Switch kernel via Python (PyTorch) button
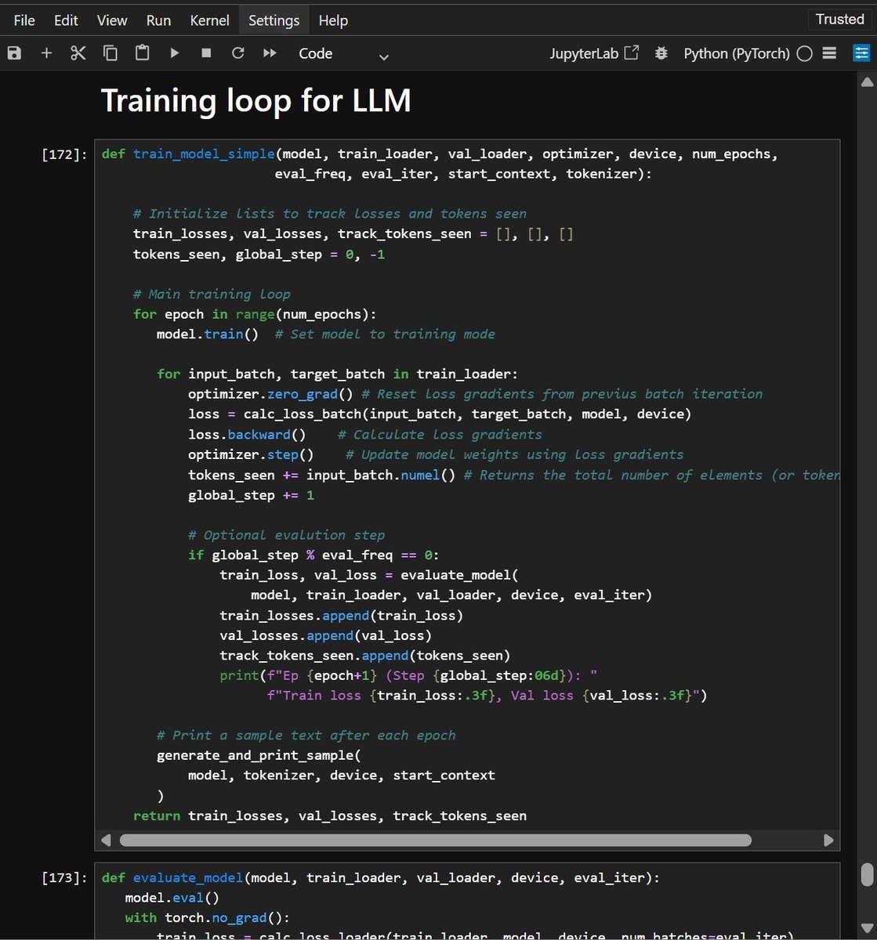This screenshot has width=877, height=940. [737, 53]
